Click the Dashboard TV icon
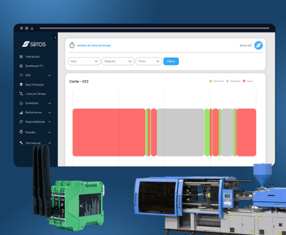286x235 pixels. pyautogui.click(x=21, y=66)
